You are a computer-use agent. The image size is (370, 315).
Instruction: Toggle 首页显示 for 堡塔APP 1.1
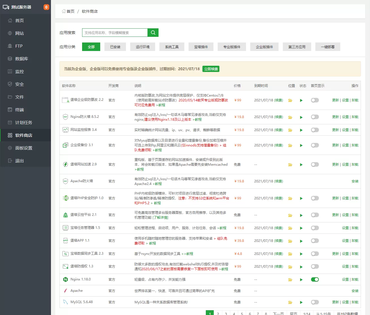pyautogui.click(x=315, y=240)
